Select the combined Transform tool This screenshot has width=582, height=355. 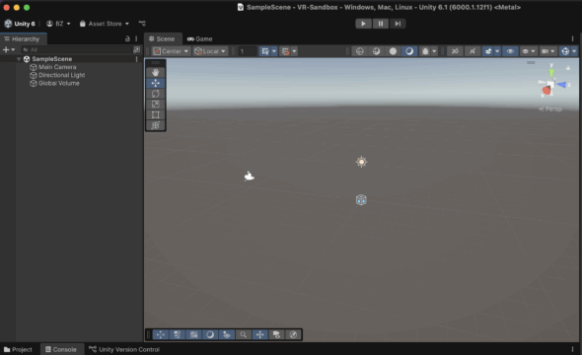[155, 125]
